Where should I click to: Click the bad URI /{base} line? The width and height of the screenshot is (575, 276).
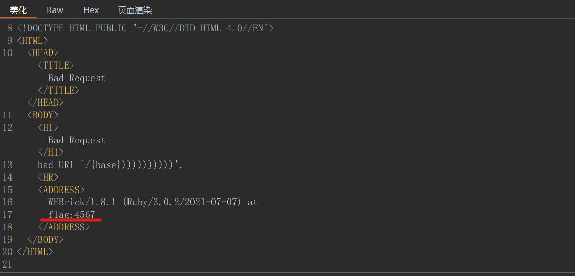point(110,165)
